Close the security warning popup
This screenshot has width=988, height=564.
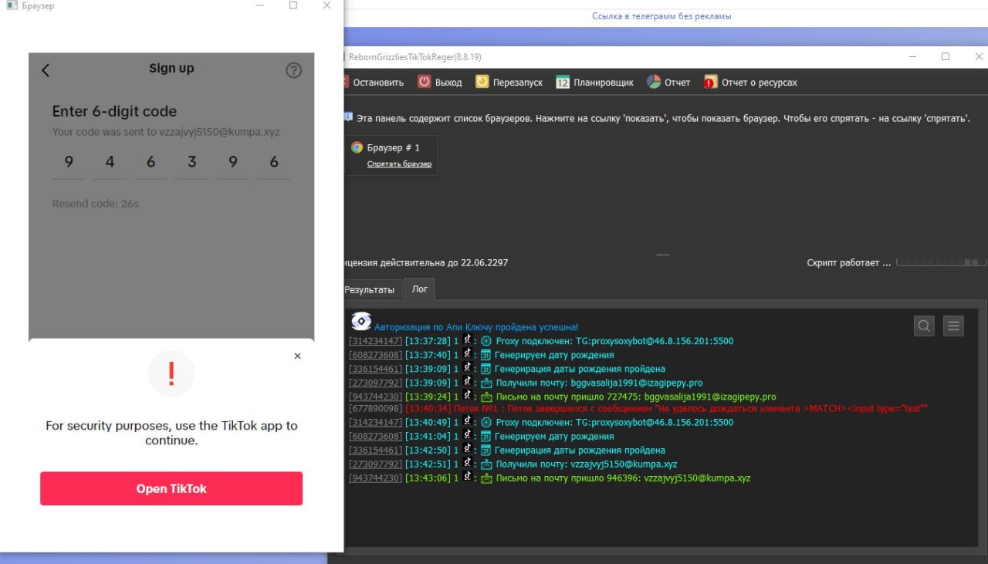click(298, 356)
